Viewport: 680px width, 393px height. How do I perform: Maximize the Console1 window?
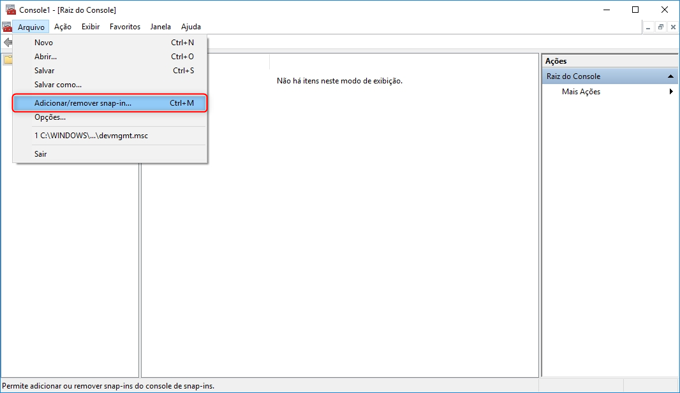(635, 10)
